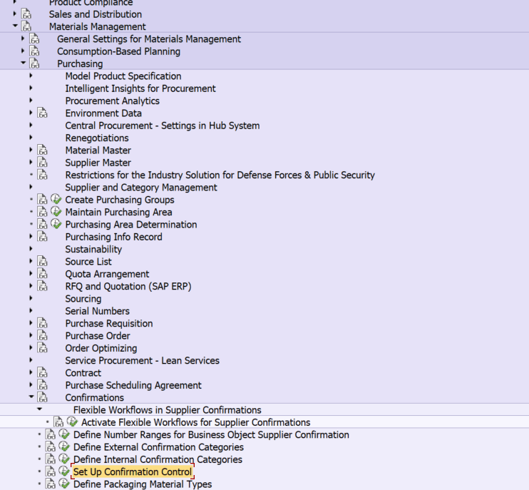
Task: Click the Procurement Analytics entry
Action: (x=112, y=101)
